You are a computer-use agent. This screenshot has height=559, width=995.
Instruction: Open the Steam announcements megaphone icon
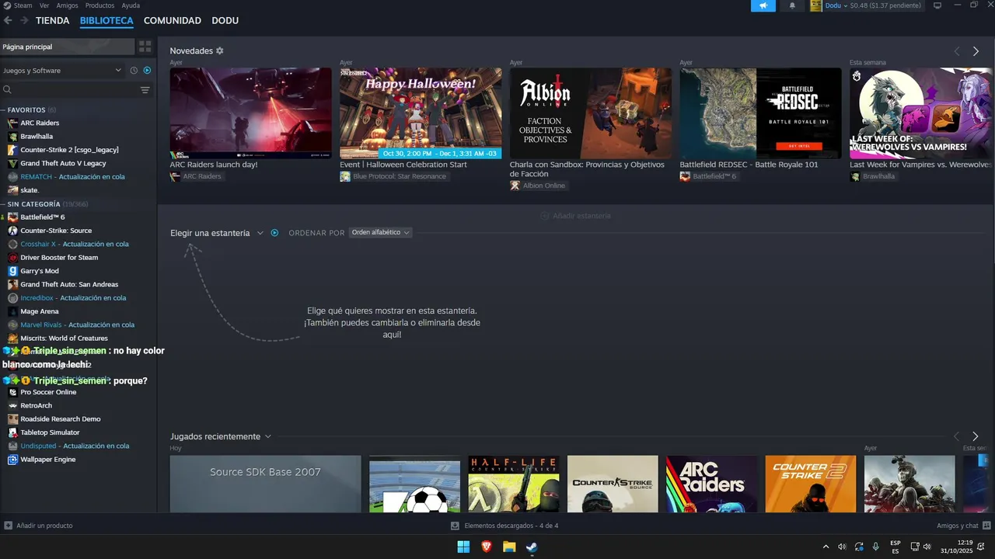[x=763, y=5]
